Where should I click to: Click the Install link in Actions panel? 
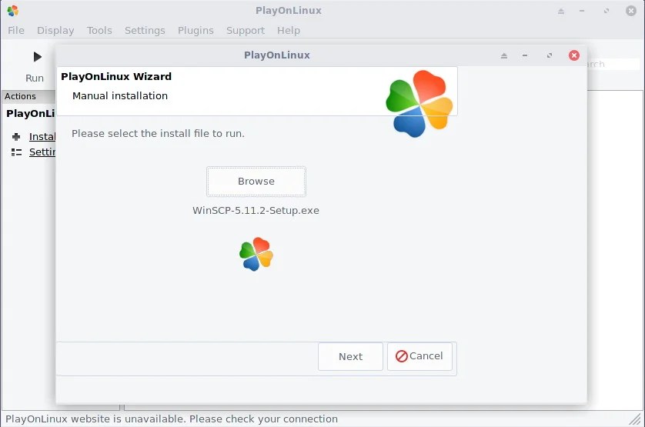coord(42,137)
